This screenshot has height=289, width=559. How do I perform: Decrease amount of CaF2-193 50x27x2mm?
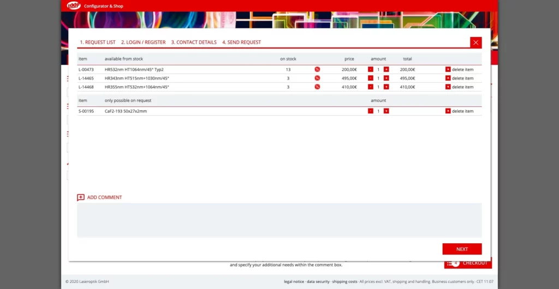[371, 111]
